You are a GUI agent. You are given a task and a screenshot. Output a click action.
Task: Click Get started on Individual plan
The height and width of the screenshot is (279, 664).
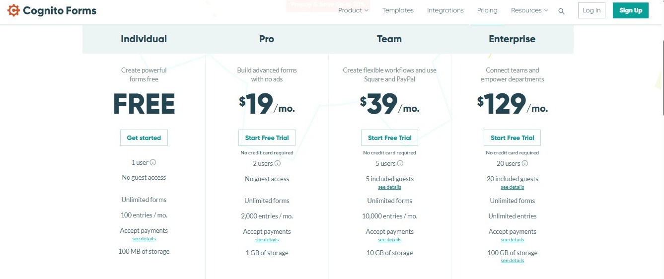[144, 138]
